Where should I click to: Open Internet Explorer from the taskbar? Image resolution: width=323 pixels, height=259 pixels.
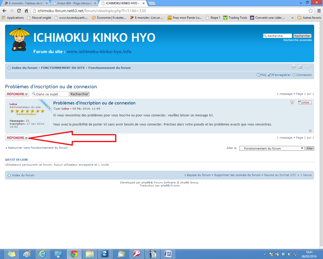[x=42, y=254]
